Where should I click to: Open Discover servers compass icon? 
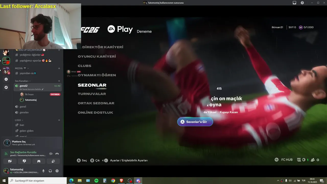[x=6, y=87]
